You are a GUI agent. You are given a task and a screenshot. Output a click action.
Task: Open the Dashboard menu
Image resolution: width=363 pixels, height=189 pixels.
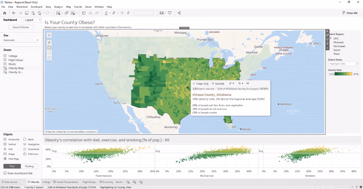pyautogui.click(x=37, y=7)
